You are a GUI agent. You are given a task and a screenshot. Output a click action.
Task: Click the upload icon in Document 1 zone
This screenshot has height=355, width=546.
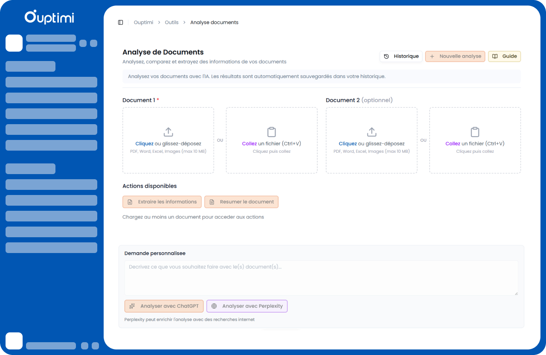pyautogui.click(x=168, y=132)
